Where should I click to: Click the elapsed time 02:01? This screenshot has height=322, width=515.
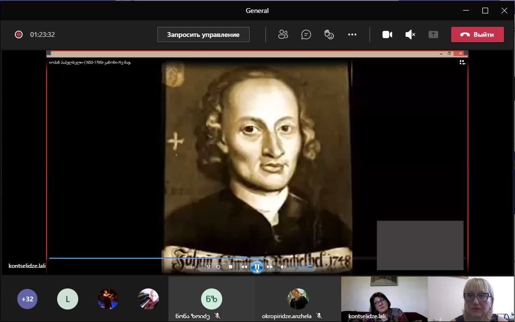[190, 267]
